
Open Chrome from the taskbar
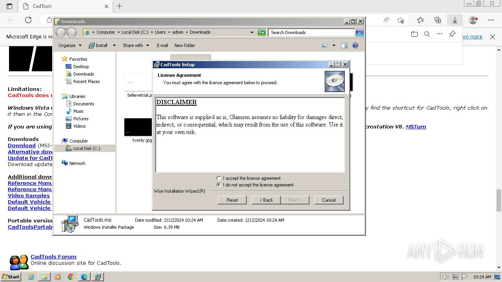tap(71, 277)
